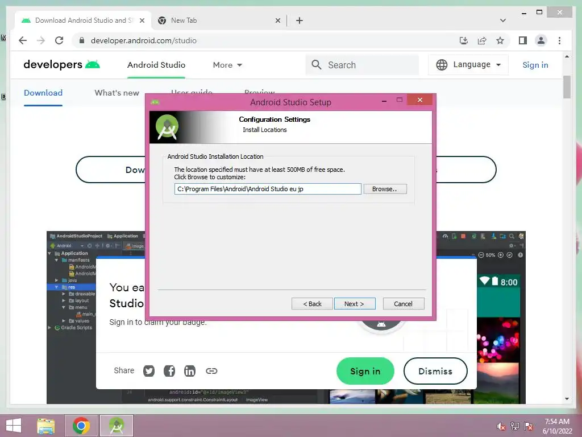This screenshot has height=437, width=582.
Task: Click the network tray icon
Action: pyautogui.click(x=515, y=426)
